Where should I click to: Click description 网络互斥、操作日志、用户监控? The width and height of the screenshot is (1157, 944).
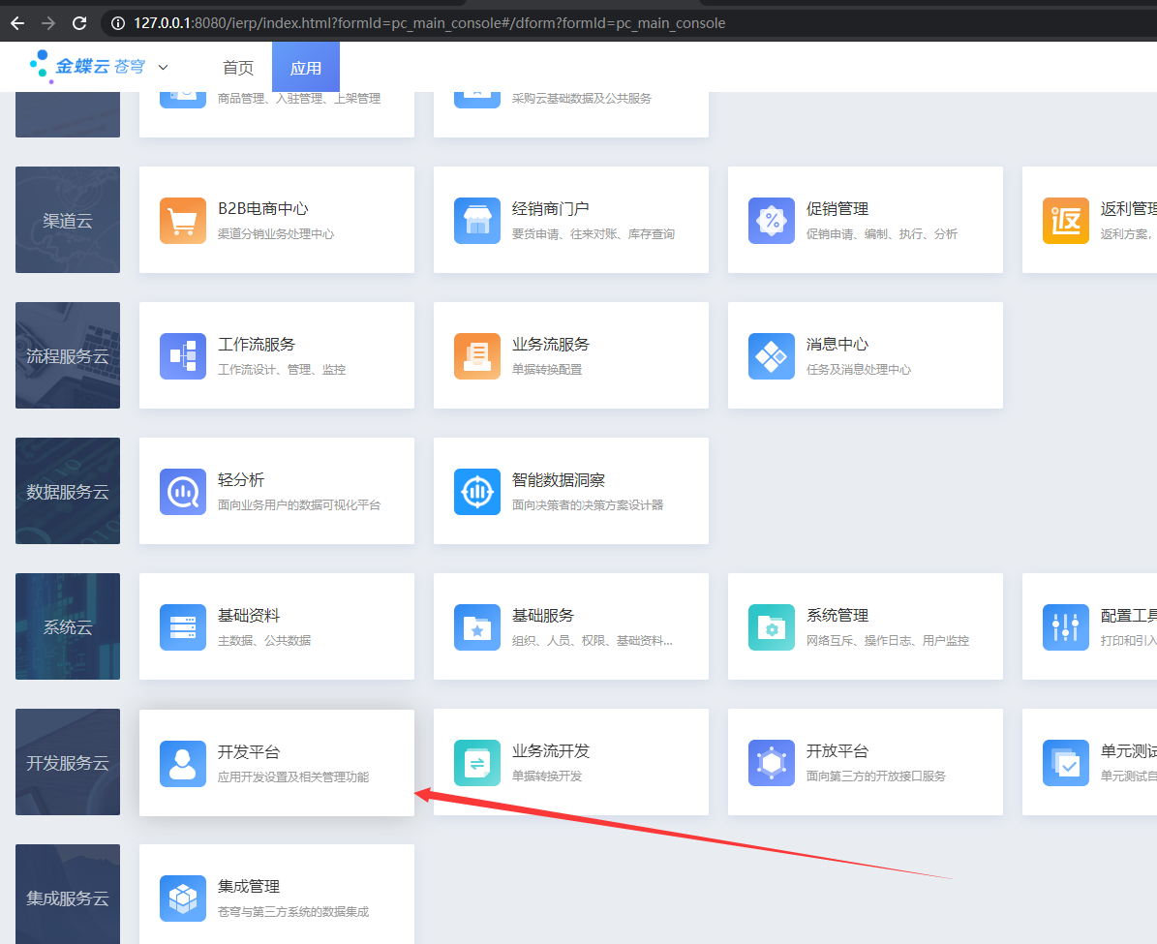tap(888, 641)
